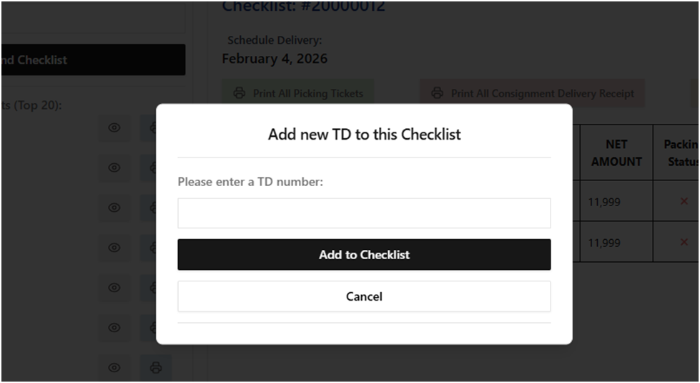Click the NET AMOUNT column header
This screenshot has height=383, width=700.
pyautogui.click(x=616, y=153)
